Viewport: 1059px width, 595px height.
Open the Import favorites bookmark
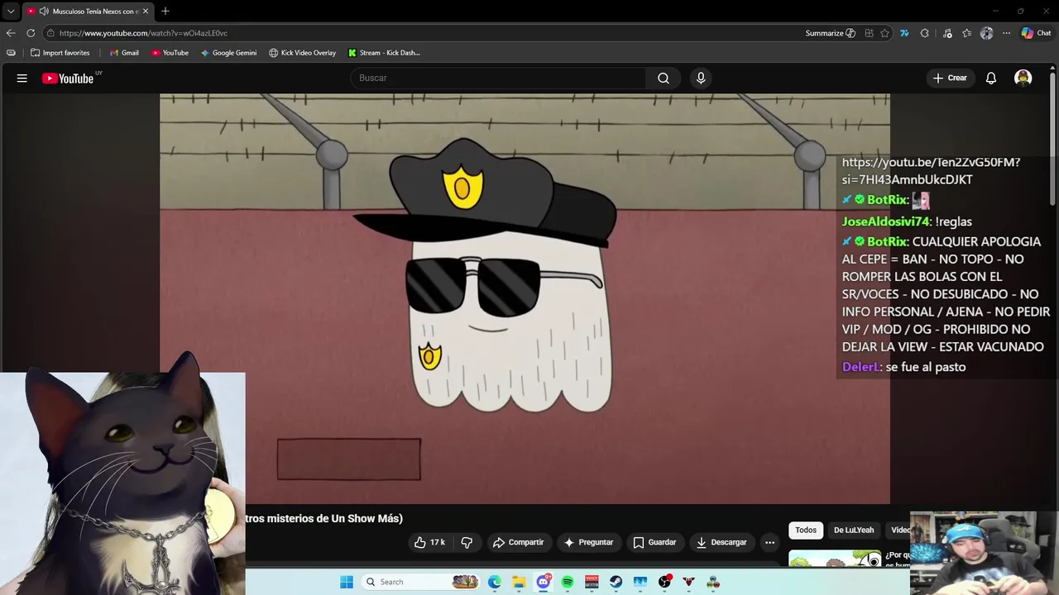click(x=60, y=53)
